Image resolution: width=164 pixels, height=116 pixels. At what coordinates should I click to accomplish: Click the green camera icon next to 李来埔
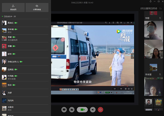point(16,29)
